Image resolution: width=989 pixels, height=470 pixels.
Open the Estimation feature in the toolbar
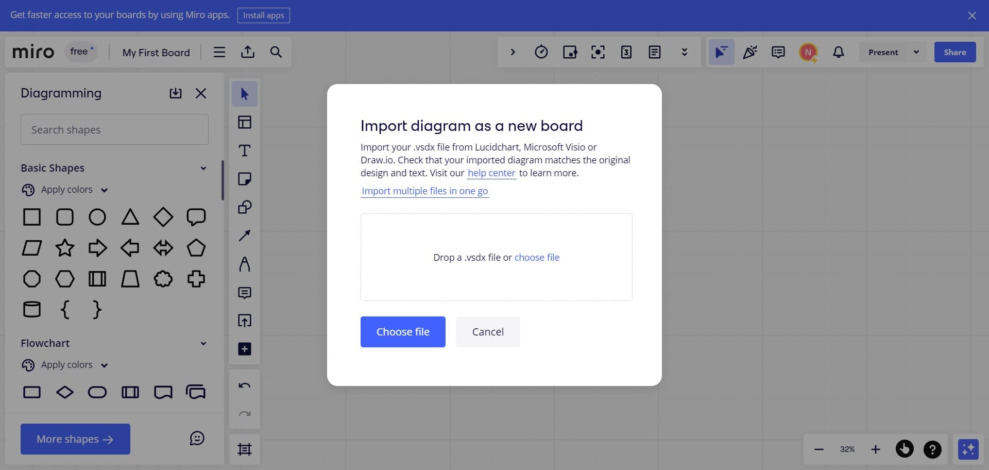click(x=626, y=52)
